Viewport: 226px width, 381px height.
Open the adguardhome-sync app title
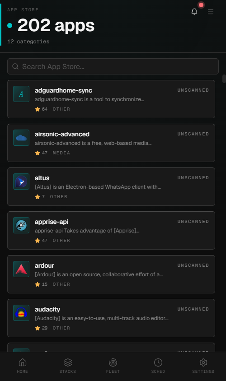63,90
